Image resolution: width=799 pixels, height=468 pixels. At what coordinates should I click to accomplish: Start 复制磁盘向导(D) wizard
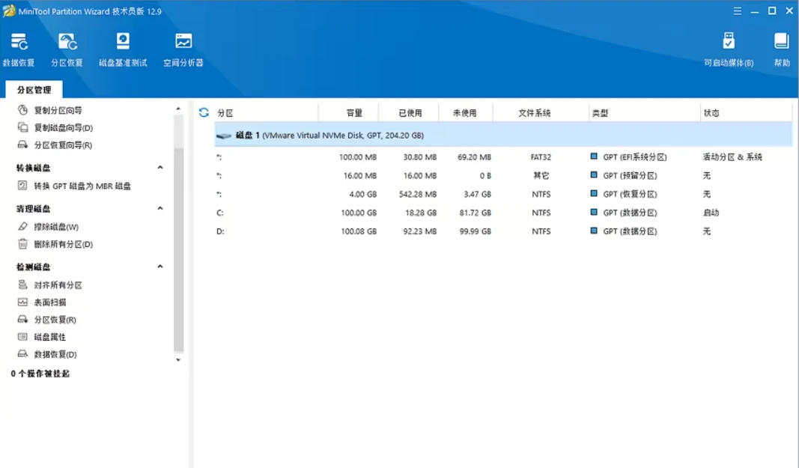(63, 127)
